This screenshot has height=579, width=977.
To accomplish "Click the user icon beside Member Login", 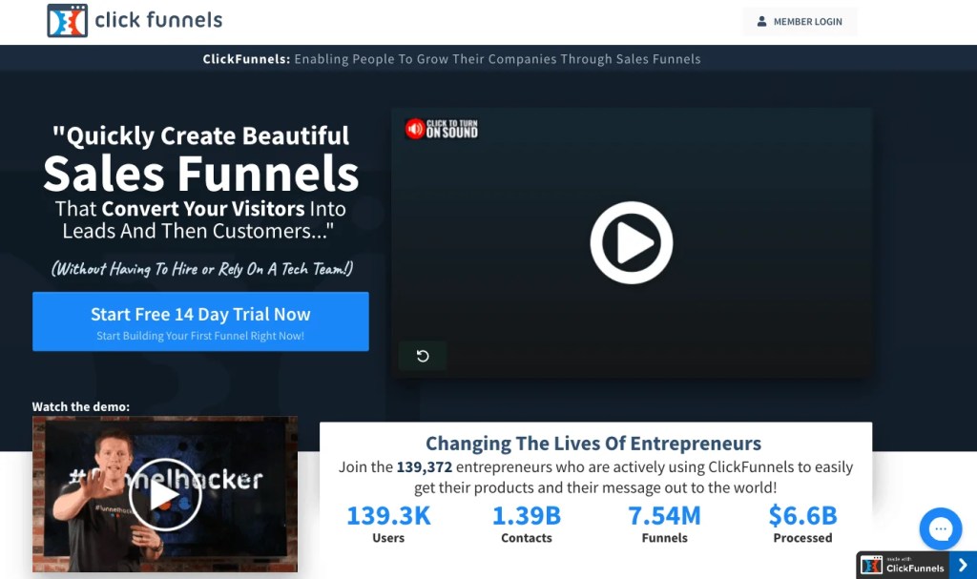I will click(761, 21).
